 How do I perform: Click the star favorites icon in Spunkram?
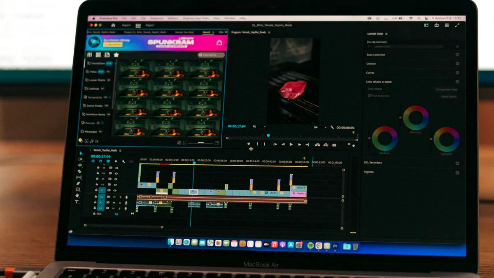point(116,55)
